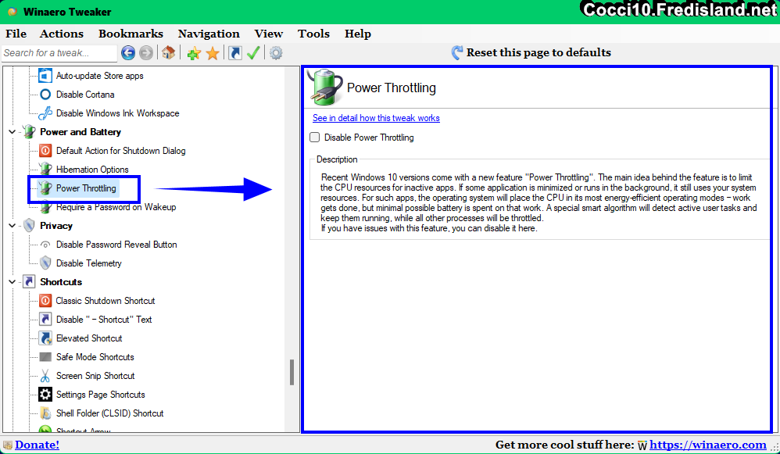Click the Screen Snip scissors icon
This screenshot has height=454, width=780.
[x=45, y=376]
